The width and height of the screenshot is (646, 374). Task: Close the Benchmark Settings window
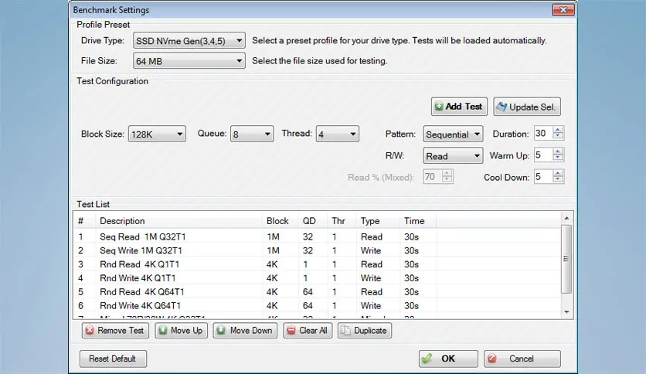pyautogui.click(x=563, y=10)
